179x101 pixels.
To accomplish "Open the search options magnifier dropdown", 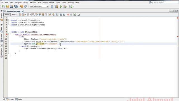I will [x=151, y=2].
